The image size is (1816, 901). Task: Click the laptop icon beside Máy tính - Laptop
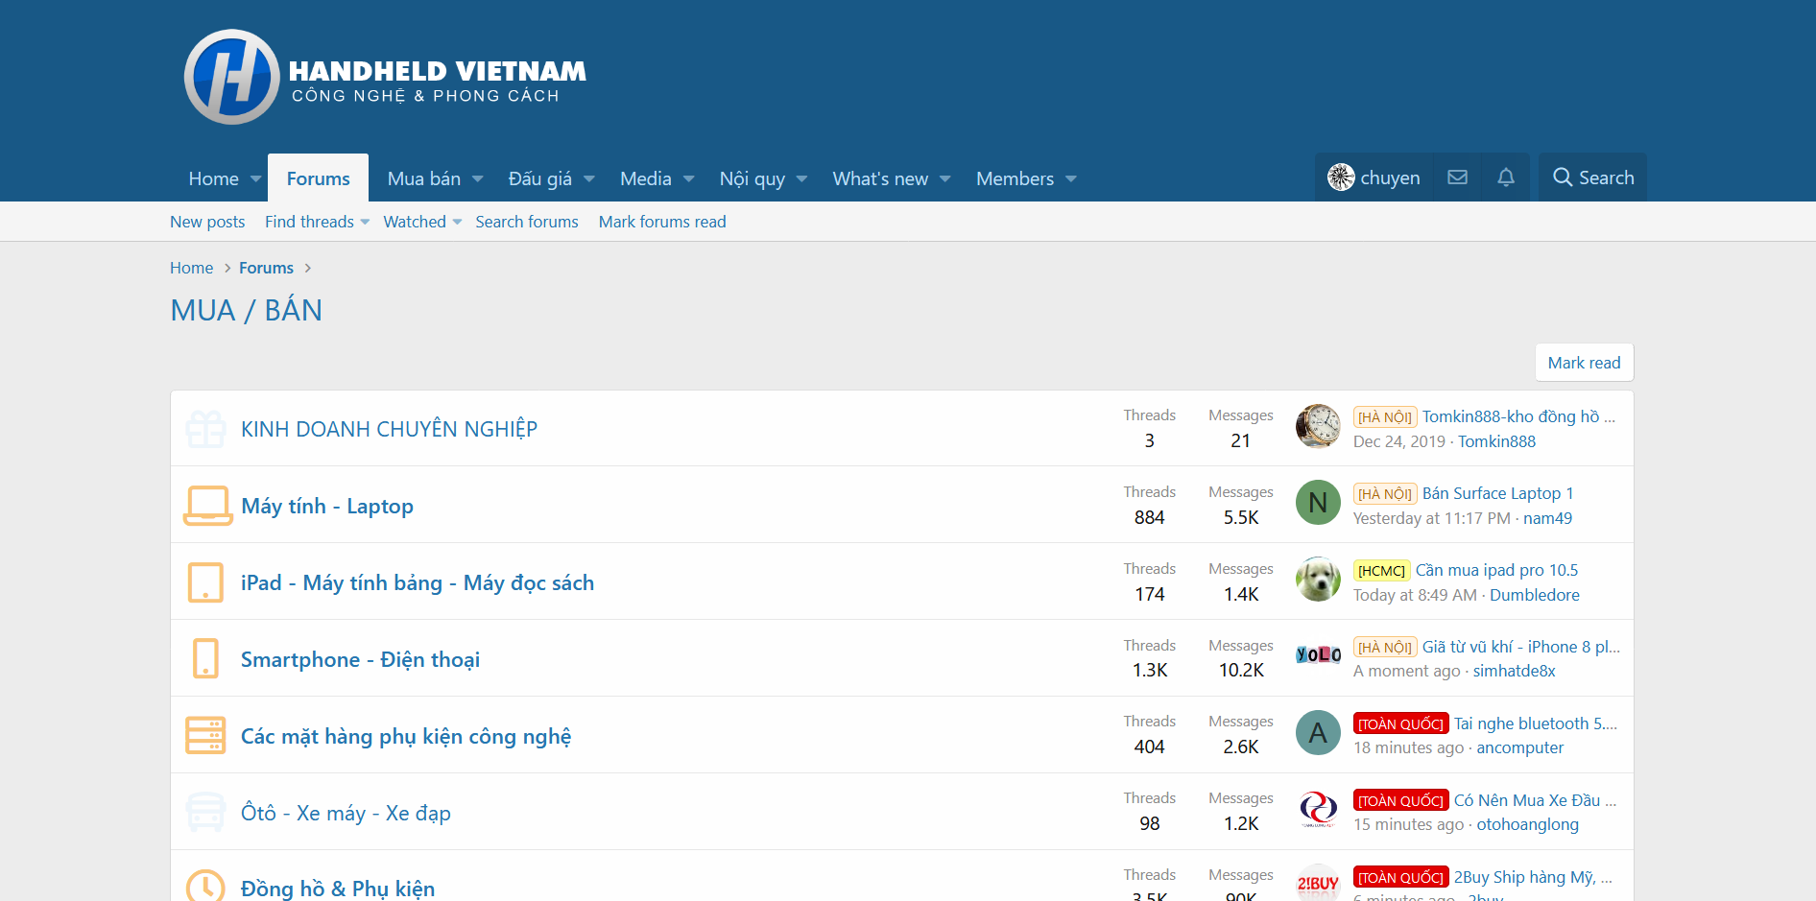click(x=207, y=506)
